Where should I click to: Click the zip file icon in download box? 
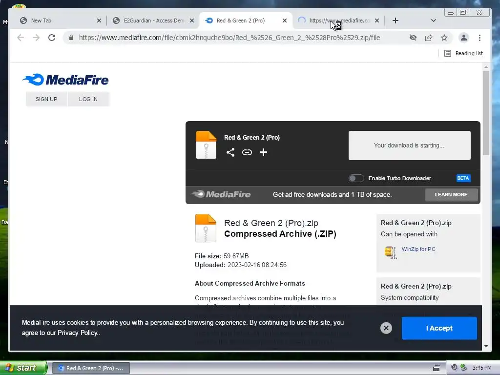click(x=206, y=145)
